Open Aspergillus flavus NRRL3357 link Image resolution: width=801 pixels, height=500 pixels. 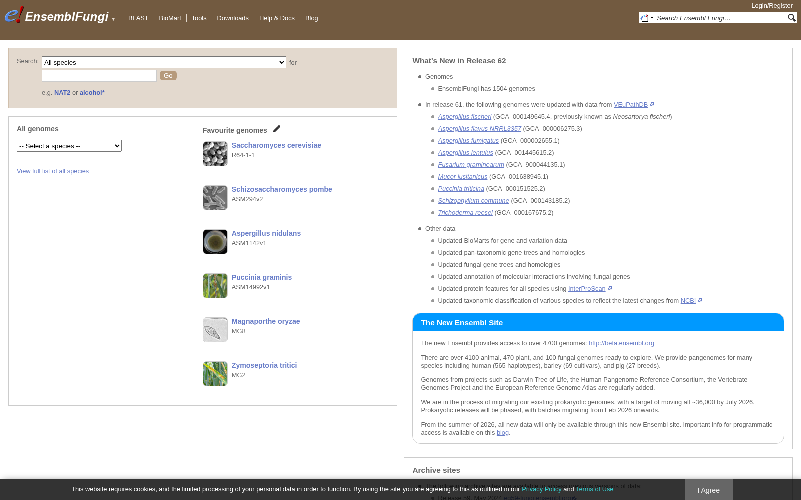480,129
